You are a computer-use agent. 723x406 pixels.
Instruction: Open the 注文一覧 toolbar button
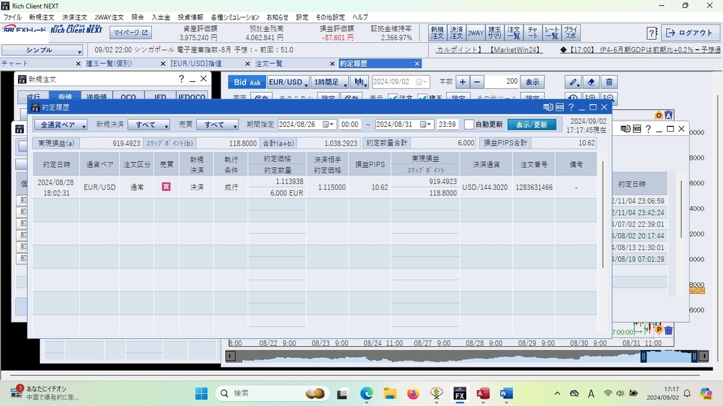[513, 32]
